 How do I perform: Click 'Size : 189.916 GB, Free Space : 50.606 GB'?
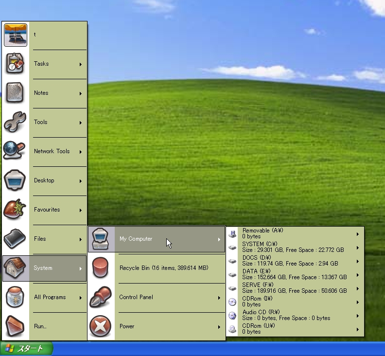point(295,291)
